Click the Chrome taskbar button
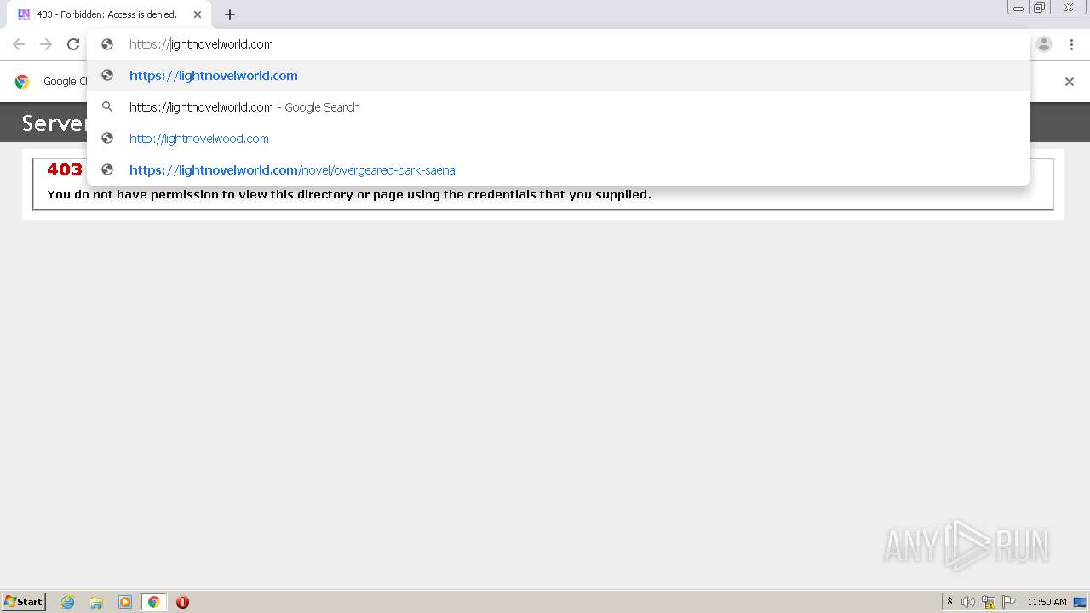The image size is (1090, 613). (x=154, y=602)
